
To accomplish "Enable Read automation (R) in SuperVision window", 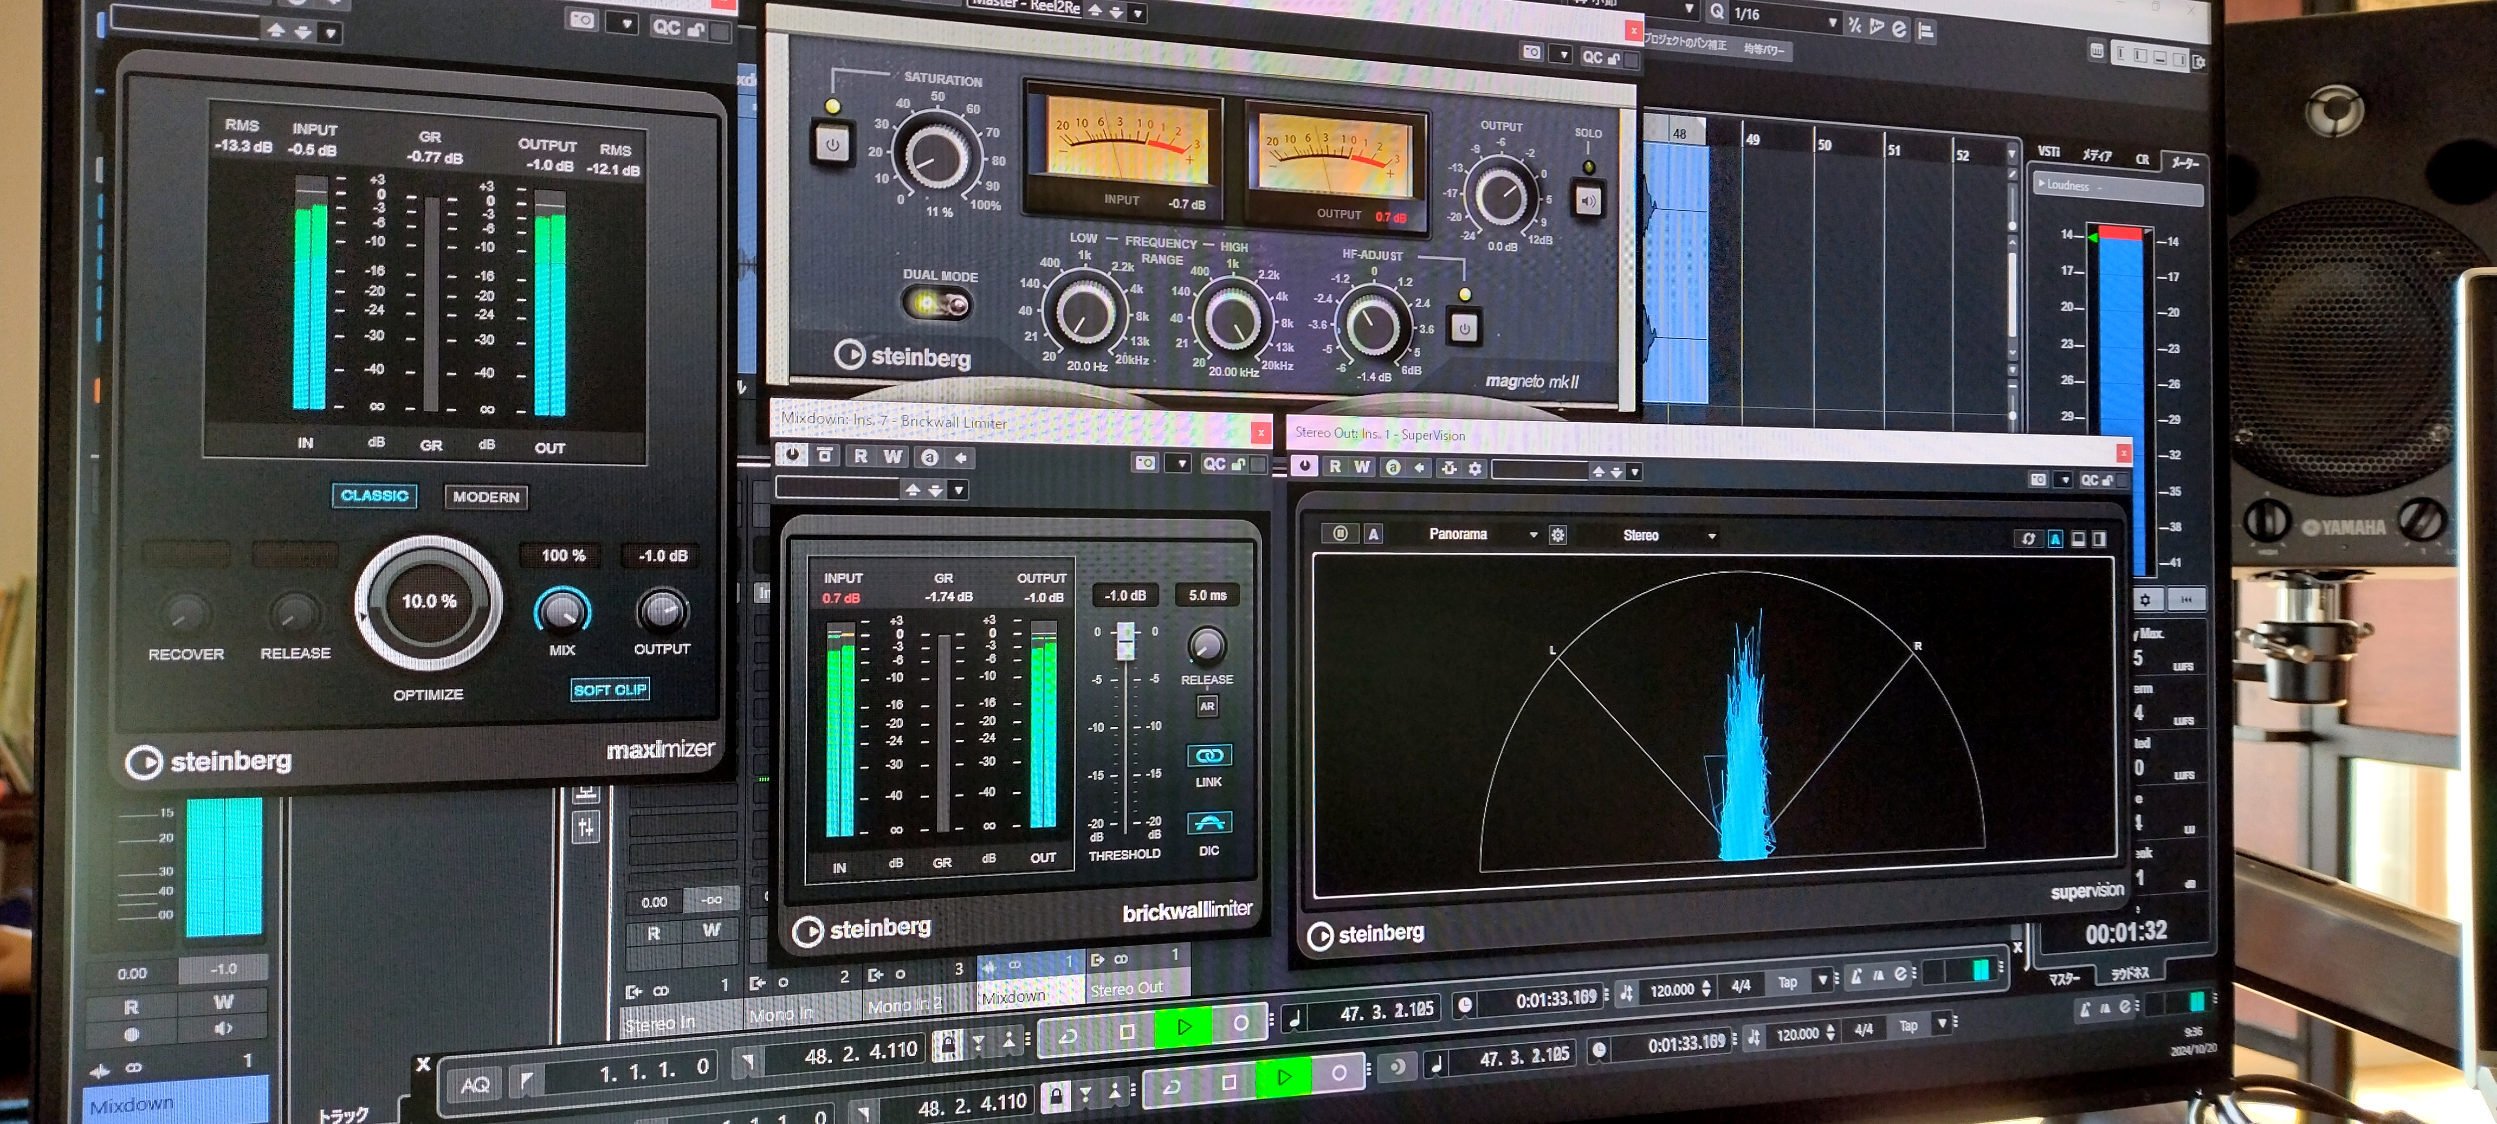I will [x=1335, y=467].
